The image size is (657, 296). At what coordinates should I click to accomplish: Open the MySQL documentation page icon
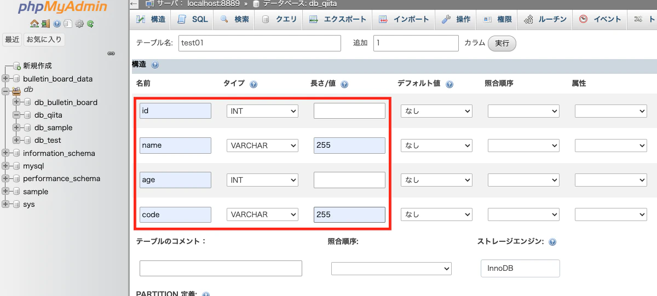[67, 24]
